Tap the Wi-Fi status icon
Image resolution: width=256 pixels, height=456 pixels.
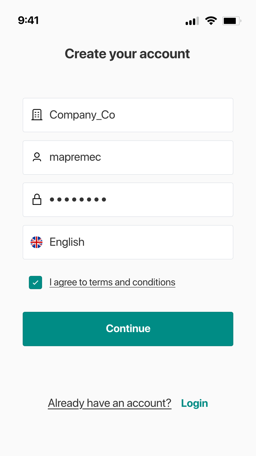[x=211, y=21]
